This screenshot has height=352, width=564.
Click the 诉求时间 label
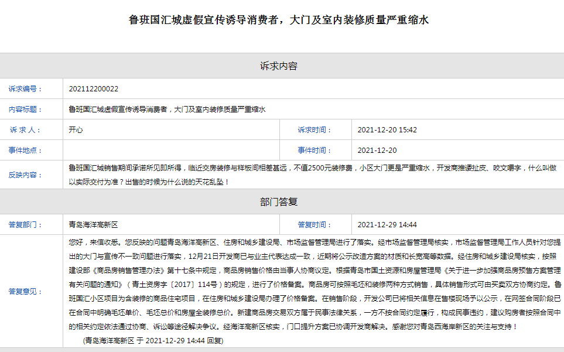315,130
